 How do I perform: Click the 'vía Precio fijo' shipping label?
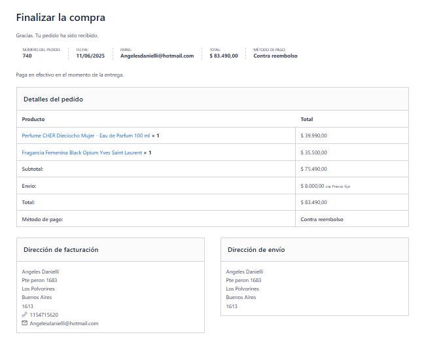point(338,186)
